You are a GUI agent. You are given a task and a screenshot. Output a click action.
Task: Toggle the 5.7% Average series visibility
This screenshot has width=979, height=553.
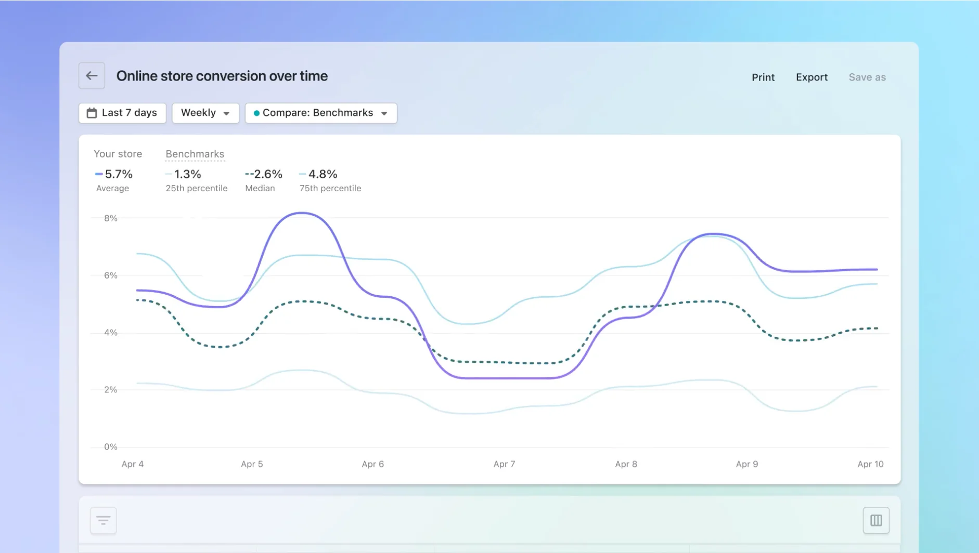click(114, 179)
